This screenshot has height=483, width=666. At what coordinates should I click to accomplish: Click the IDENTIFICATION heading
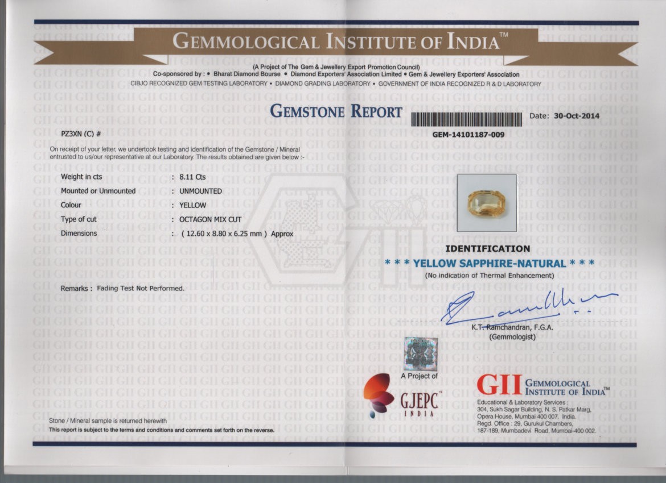click(488, 248)
